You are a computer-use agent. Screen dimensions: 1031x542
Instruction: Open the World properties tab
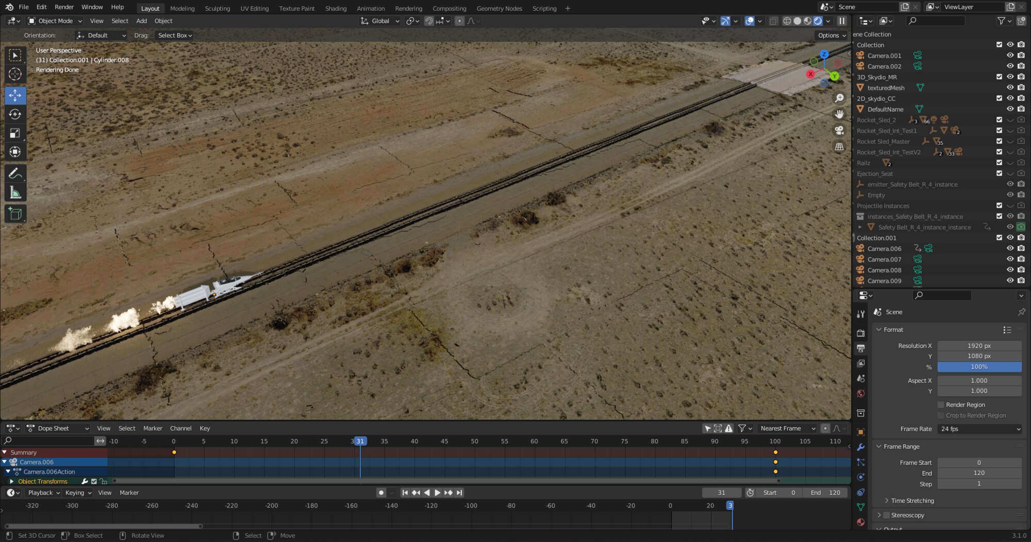click(860, 394)
